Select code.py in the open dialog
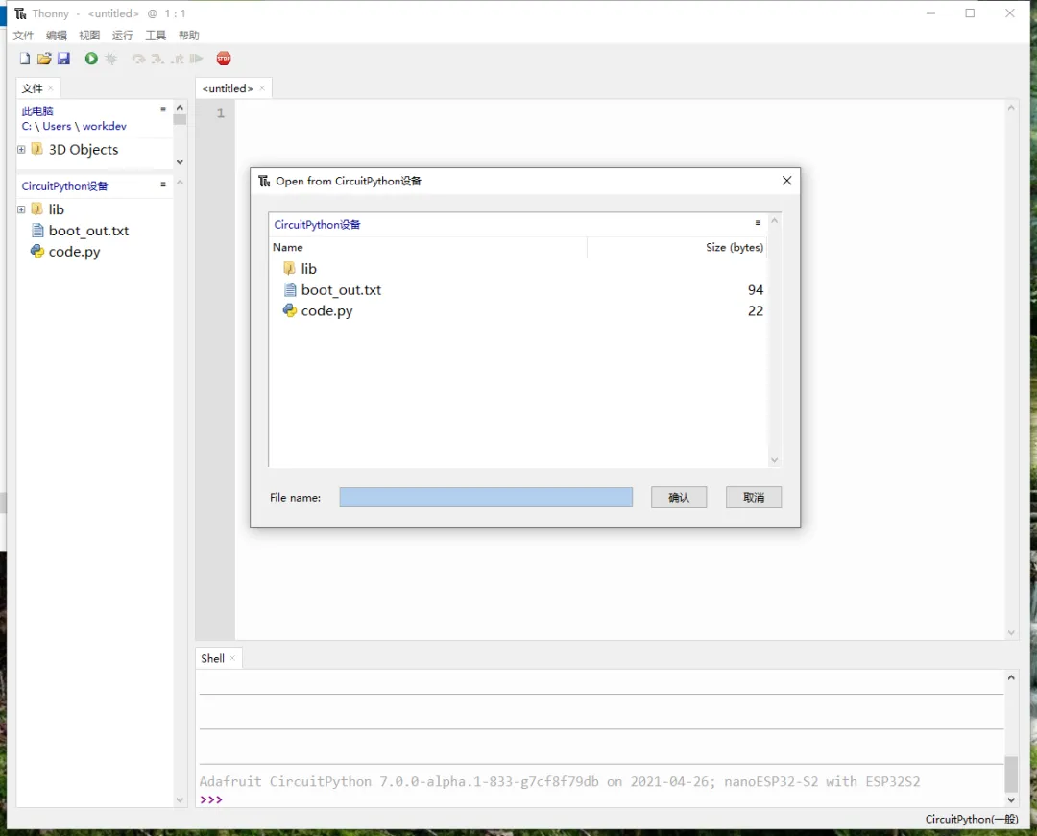The image size is (1037, 836). click(x=326, y=311)
